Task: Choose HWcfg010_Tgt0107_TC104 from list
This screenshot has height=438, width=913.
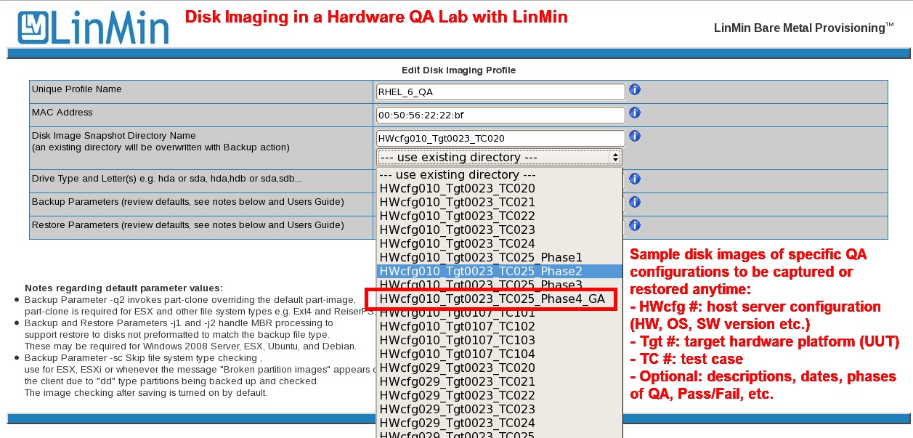Action: coord(499,354)
